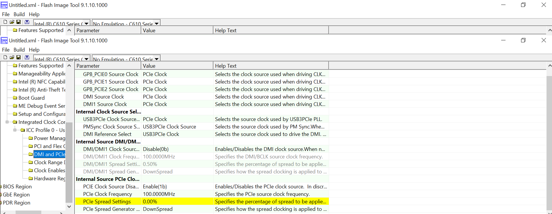
Task: Click the PCIe Clock Frequency 100.0000MHz value
Action: click(159, 194)
